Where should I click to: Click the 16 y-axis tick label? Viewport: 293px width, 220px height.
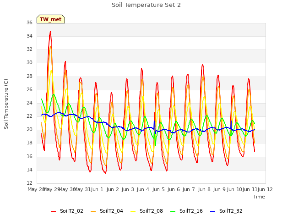29,156
